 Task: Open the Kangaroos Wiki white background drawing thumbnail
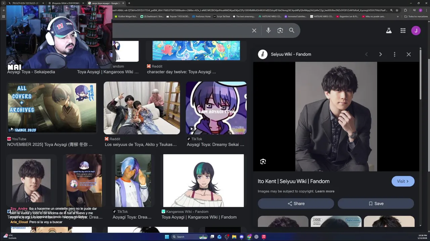click(x=203, y=180)
